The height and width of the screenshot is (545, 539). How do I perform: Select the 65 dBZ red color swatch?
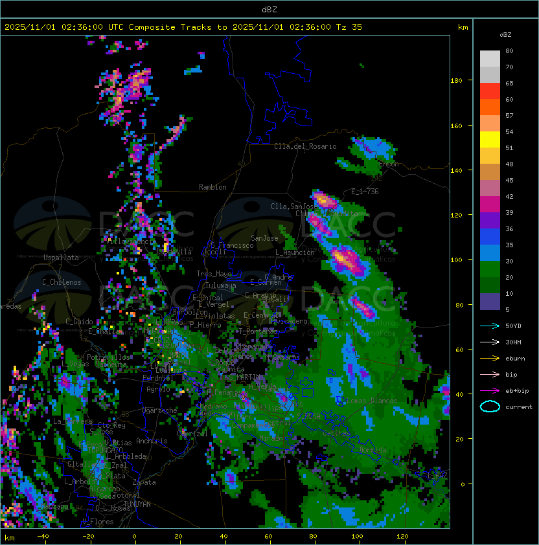(x=490, y=91)
